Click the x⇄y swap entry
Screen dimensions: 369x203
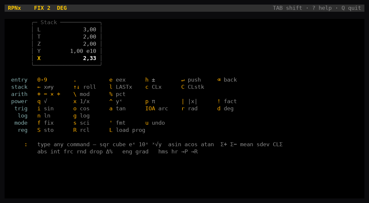45,87
